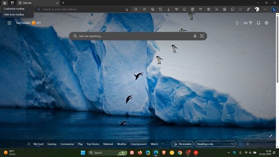This screenshot has width=279, height=157.
Task: Select the Gaming feed tab
Action: [52, 144]
